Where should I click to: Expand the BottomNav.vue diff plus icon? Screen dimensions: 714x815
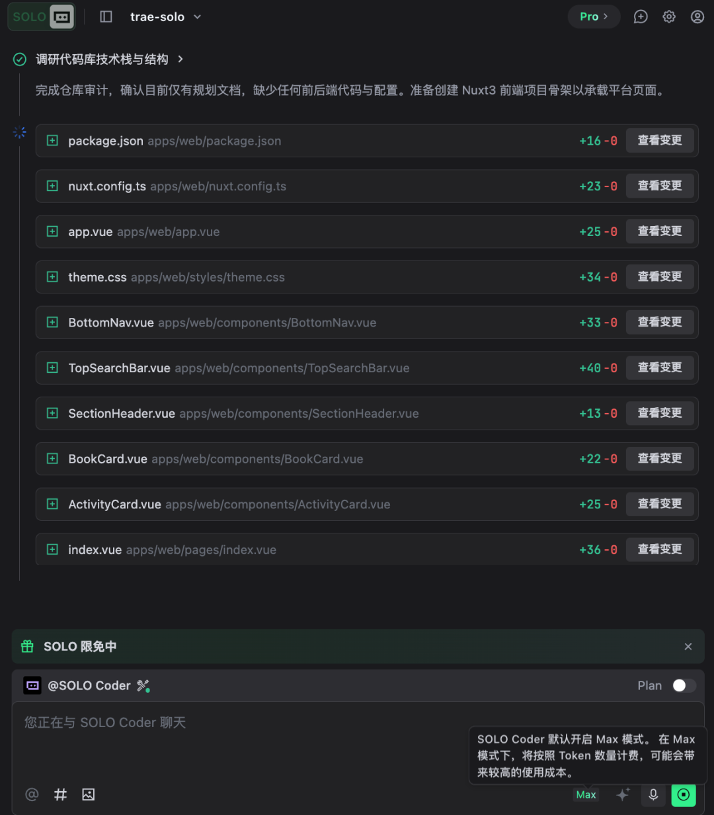(52, 323)
